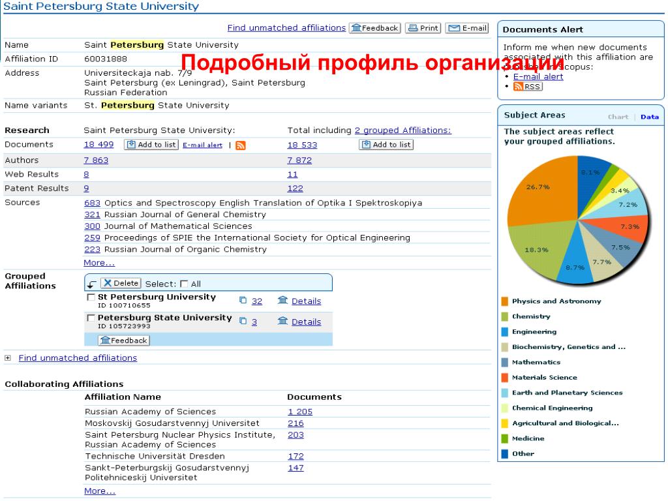Click the Engineering legend swatch

[505, 332]
